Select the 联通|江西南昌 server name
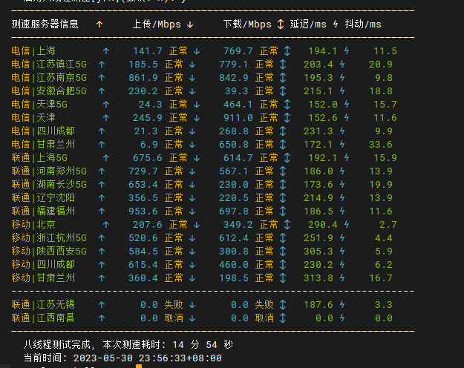The width and height of the screenshot is (464, 368). coord(43,318)
